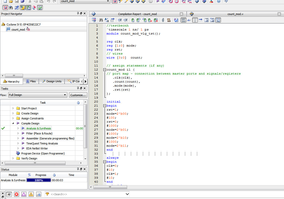This screenshot has height=199, width=284.
Task: Open the project selector dropdown count_mod
Action: pyautogui.click(x=85, y=1)
